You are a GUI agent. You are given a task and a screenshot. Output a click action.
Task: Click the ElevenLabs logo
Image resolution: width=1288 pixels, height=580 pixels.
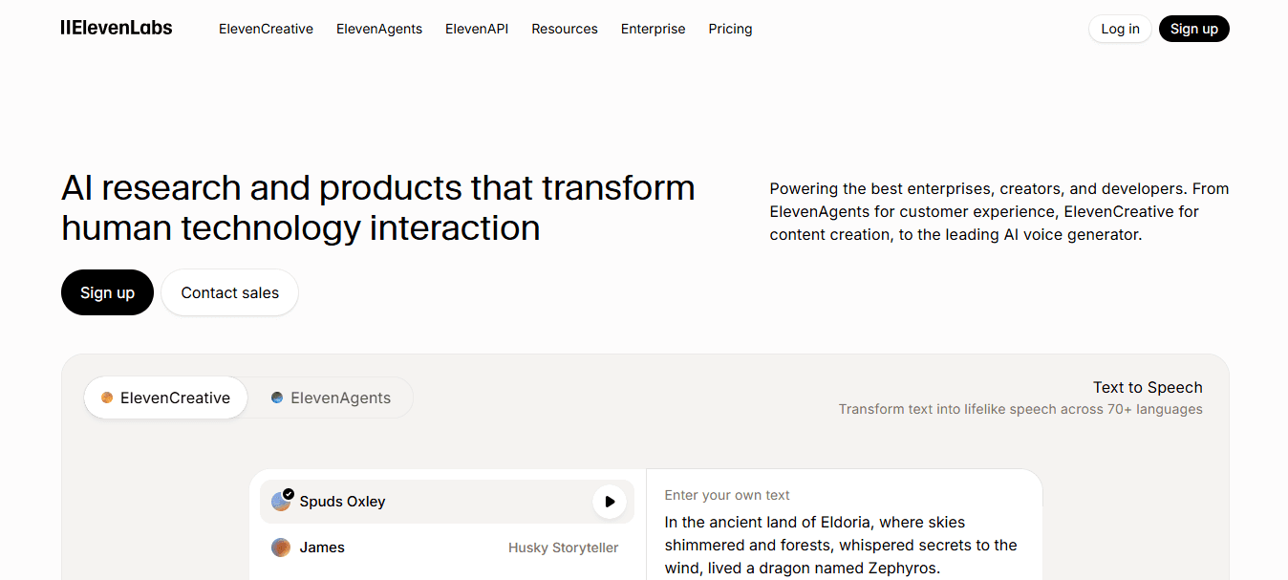tap(117, 28)
